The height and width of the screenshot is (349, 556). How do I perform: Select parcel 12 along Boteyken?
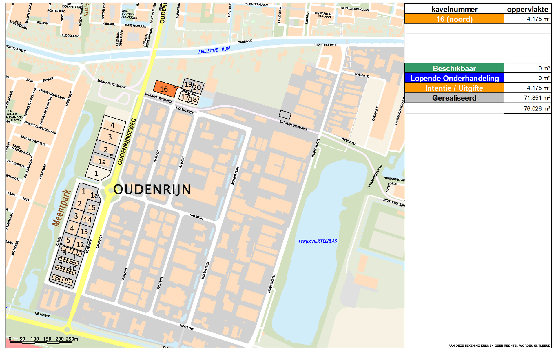[80, 244]
